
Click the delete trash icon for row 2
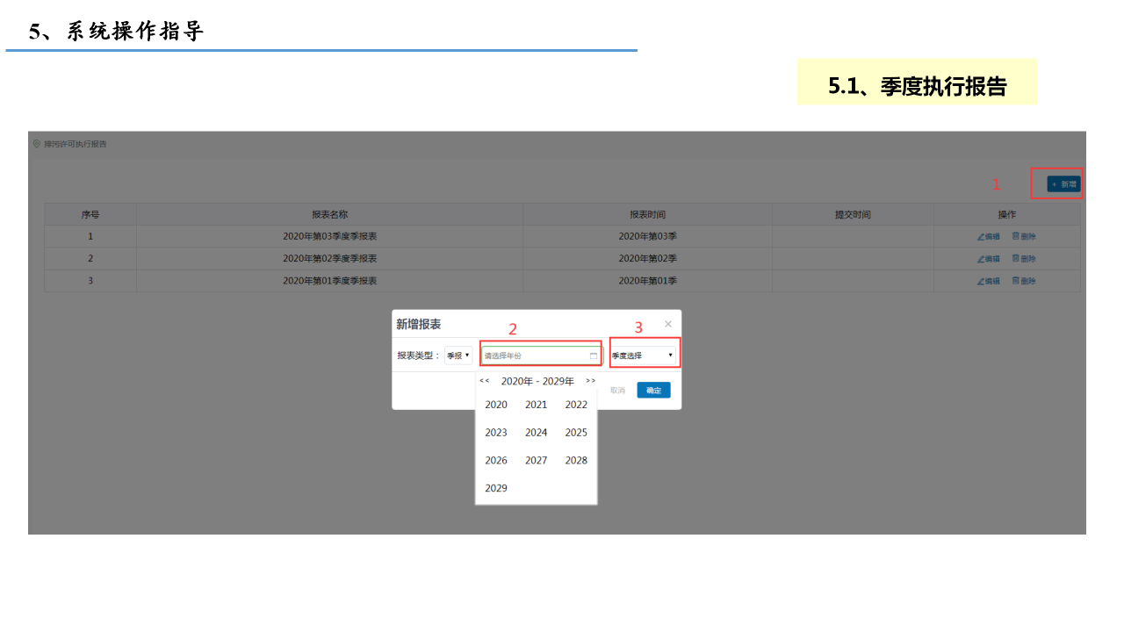1016,259
